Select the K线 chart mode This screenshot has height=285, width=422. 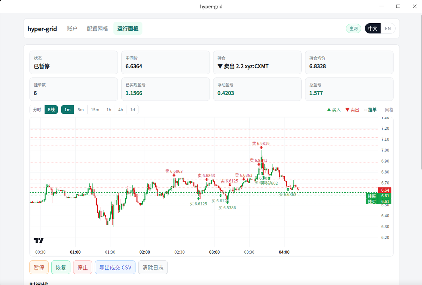[x=51, y=110]
